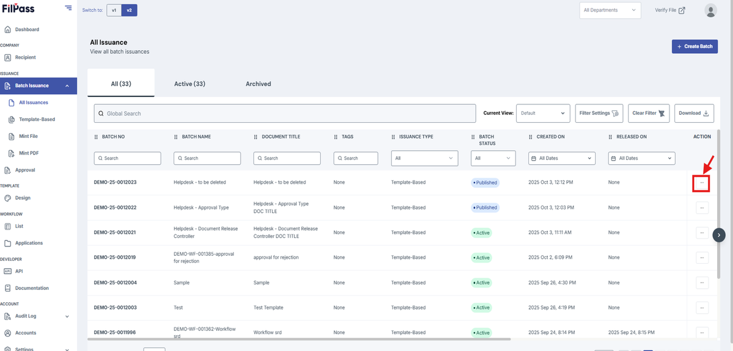Switch to the Active (33) tab
Screen dimensions: 733x351
point(189,84)
